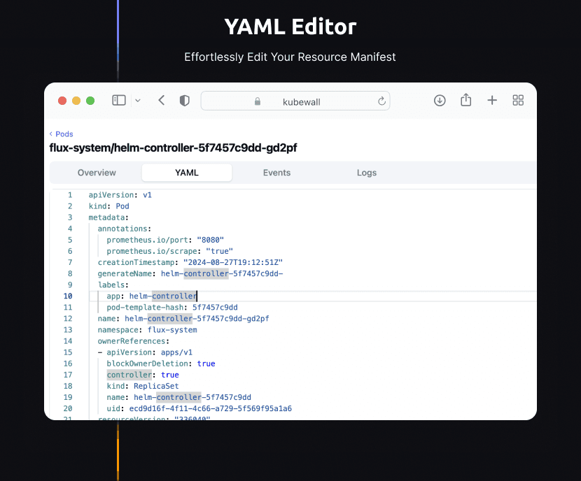This screenshot has height=481, width=581.
Task: Show the tab overview grid icon
Action: point(518,101)
